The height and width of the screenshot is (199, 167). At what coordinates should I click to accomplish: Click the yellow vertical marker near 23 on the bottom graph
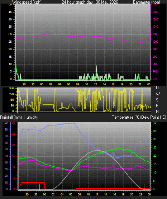click(x=144, y=187)
